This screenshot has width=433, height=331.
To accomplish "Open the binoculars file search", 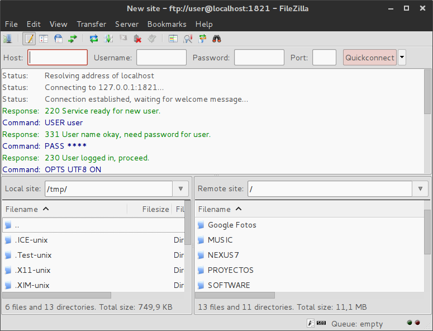I will [x=217, y=39].
